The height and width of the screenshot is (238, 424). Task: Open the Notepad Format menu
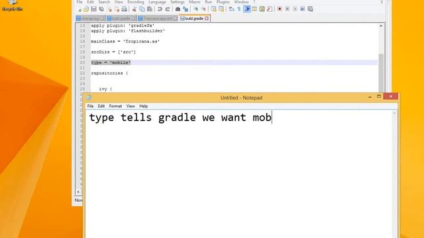[115, 106]
